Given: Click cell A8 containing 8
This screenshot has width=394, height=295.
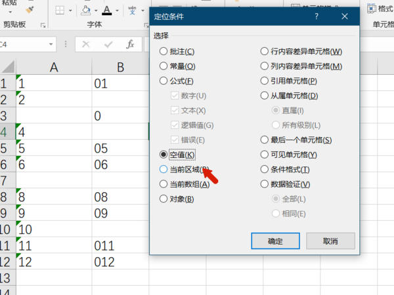Looking at the screenshot, I should point(54,197).
